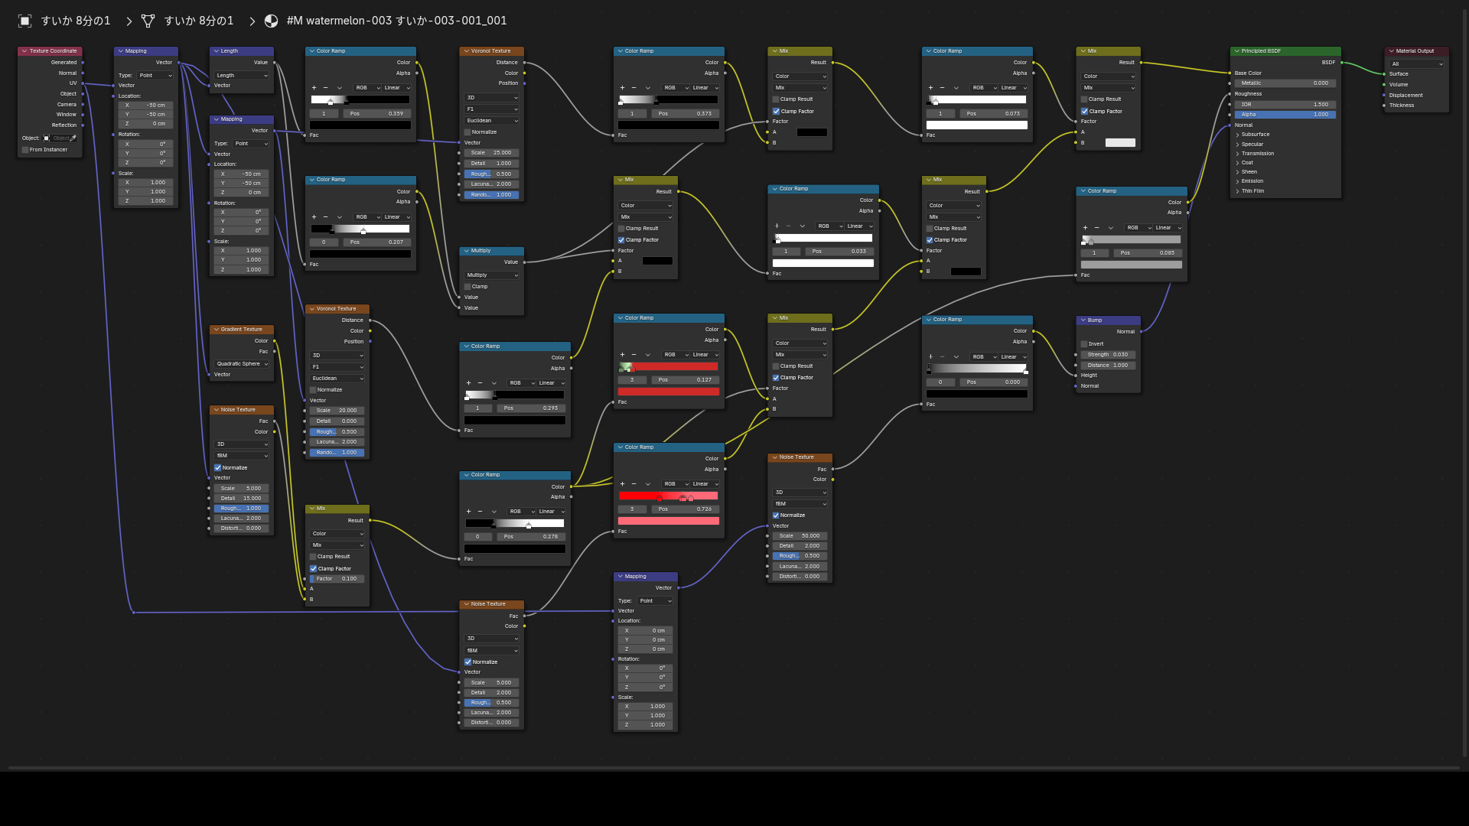
Task: Click the object icon in the breadcrumb
Action: pos(25,21)
